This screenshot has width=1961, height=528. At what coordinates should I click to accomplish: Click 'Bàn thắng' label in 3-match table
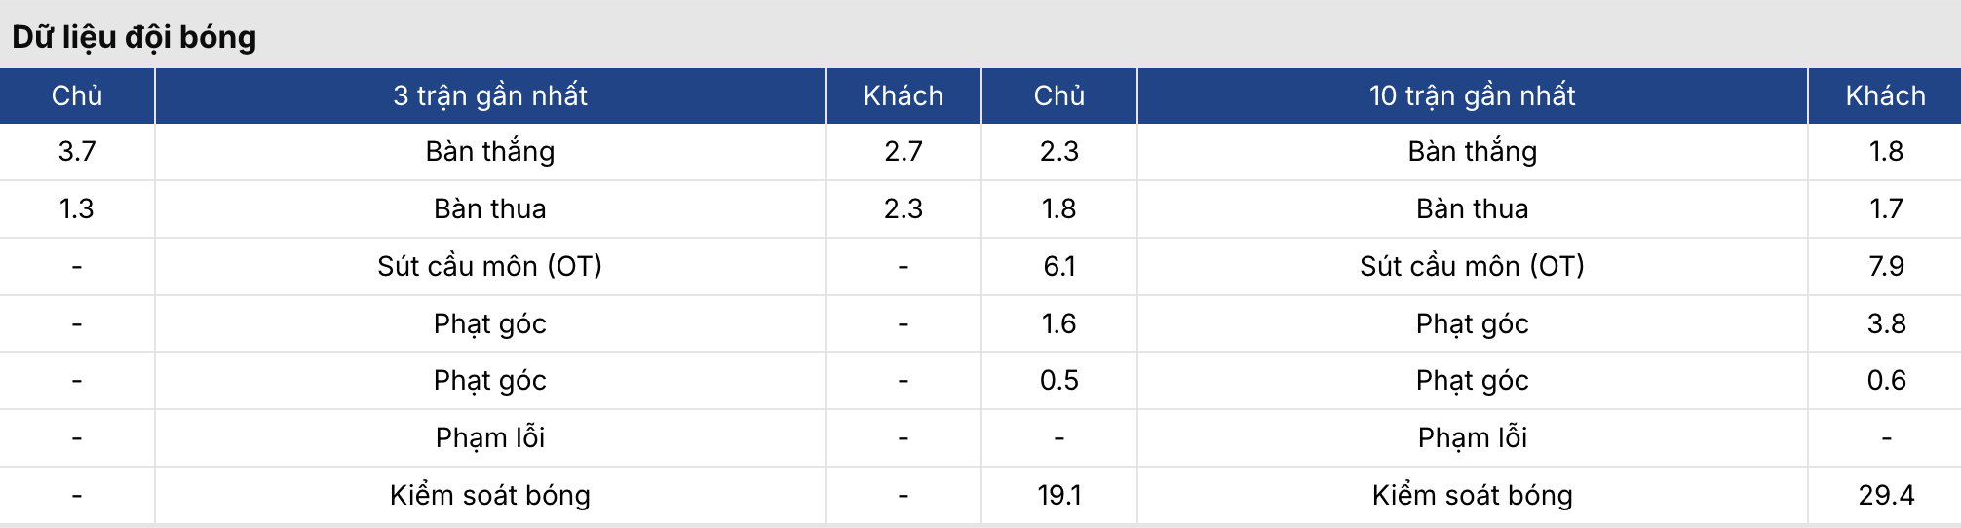tap(490, 151)
